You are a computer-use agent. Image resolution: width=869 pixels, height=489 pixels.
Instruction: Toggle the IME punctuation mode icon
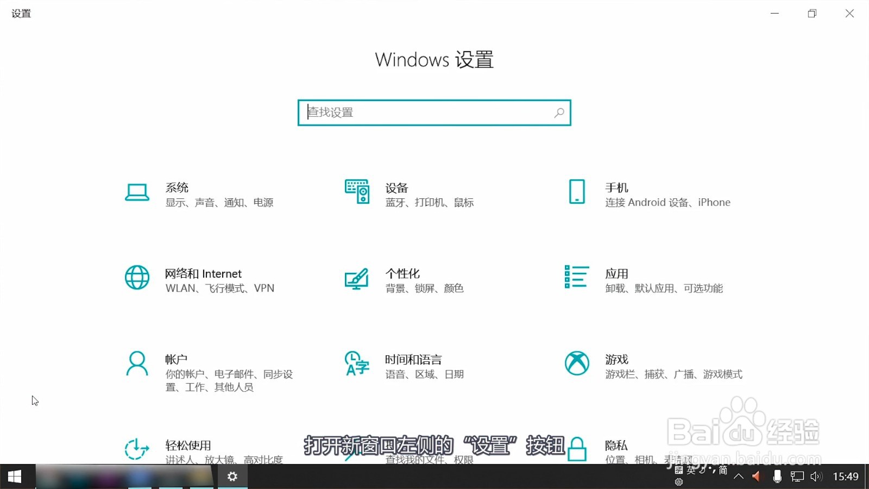[x=711, y=469]
